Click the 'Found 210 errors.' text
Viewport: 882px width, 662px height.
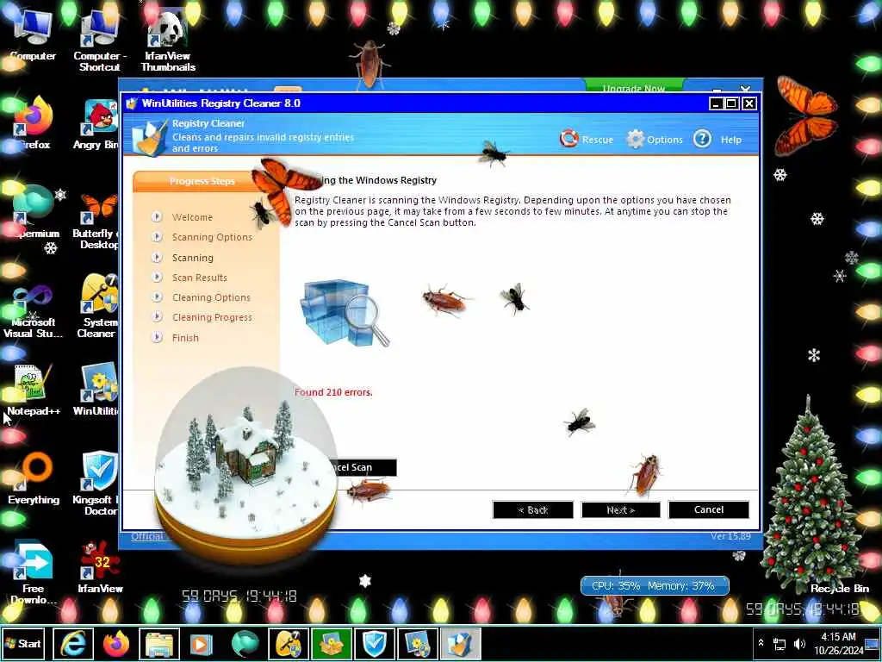coord(333,392)
